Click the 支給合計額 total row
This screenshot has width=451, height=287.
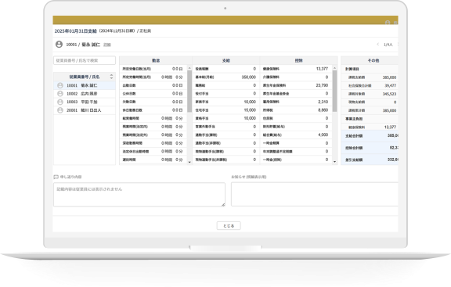pyautogui.click(x=370, y=136)
